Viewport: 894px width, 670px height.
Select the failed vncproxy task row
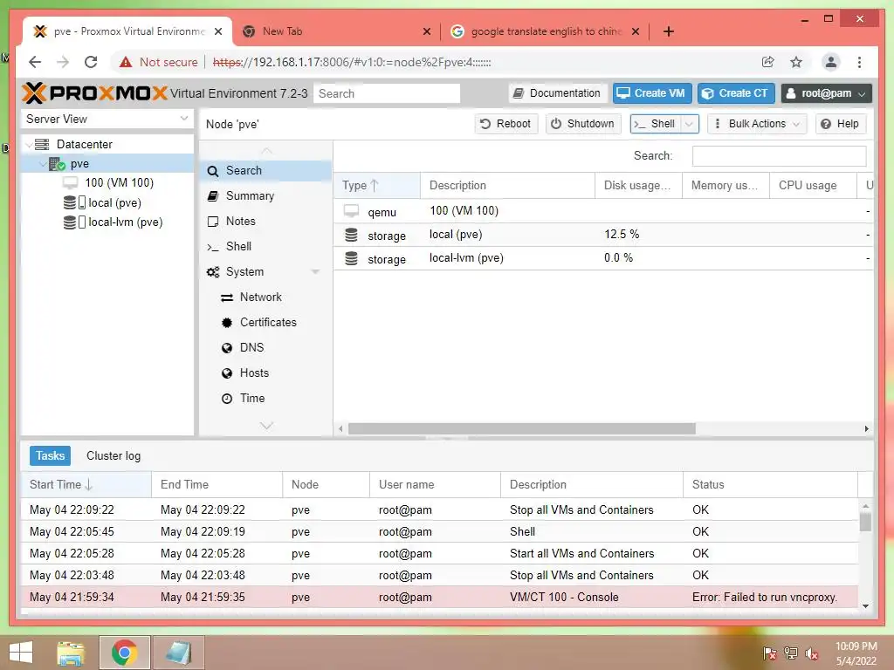(440, 597)
